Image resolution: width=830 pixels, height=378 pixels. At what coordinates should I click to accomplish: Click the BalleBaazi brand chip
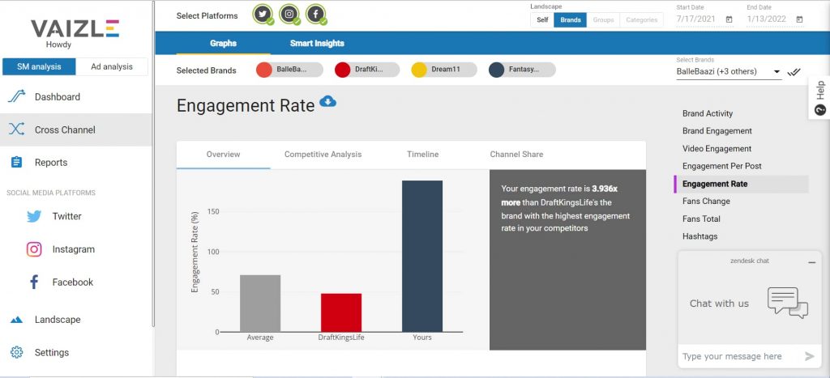[289, 70]
